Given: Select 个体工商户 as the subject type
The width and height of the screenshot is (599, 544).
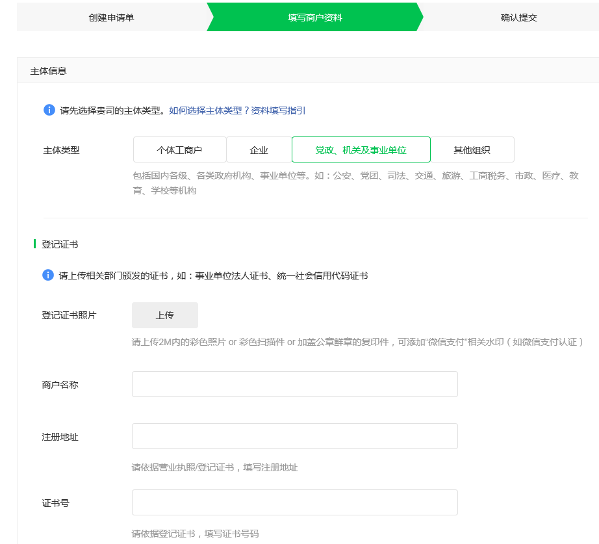Looking at the screenshot, I should [179, 149].
